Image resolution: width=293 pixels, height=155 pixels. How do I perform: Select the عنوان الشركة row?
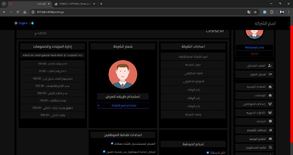(x=193, y=65)
